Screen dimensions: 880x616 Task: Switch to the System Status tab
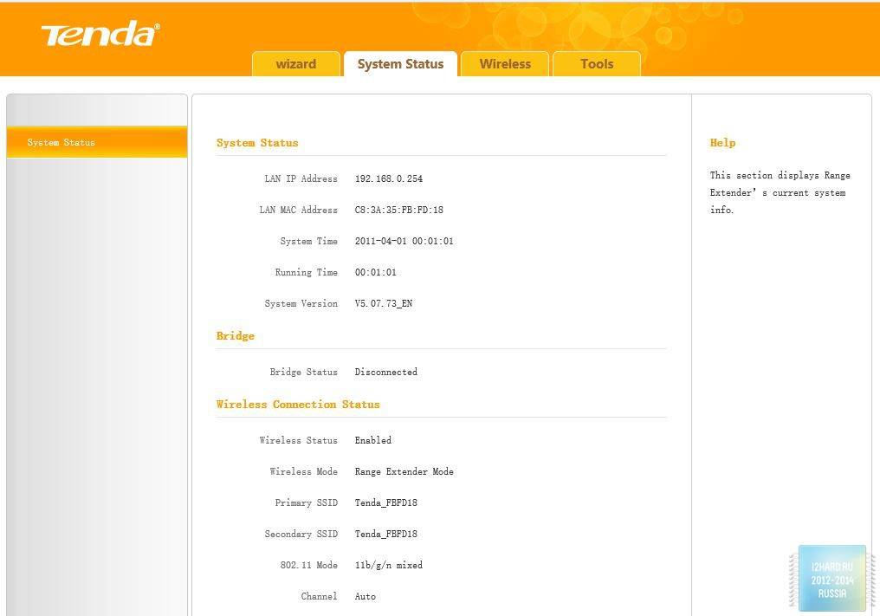pos(400,64)
